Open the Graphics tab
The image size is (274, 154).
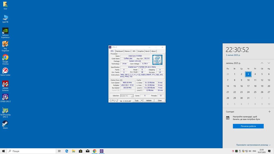141,51
